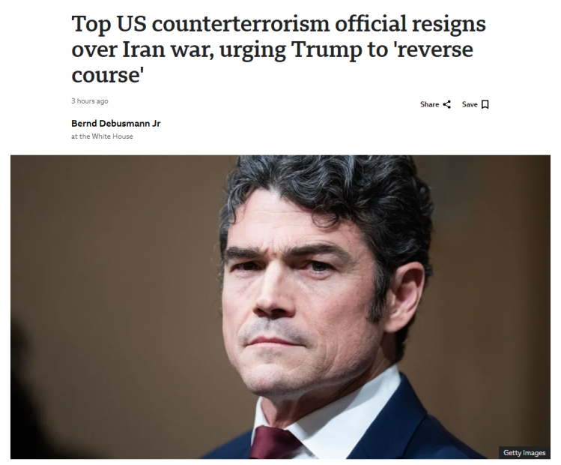Image resolution: width=561 pixels, height=465 pixels.
Task: Click the word 'Trump' in the headline
Action: [327, 49]
